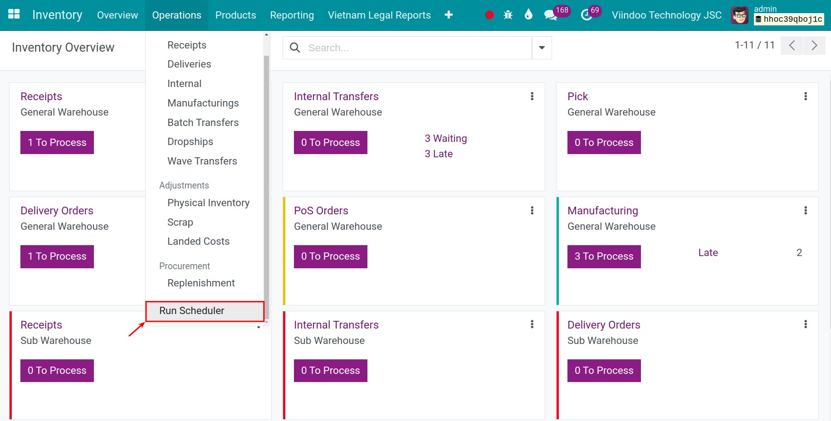
Task: Open the bug debug tools icon
Action: (508, 15)
